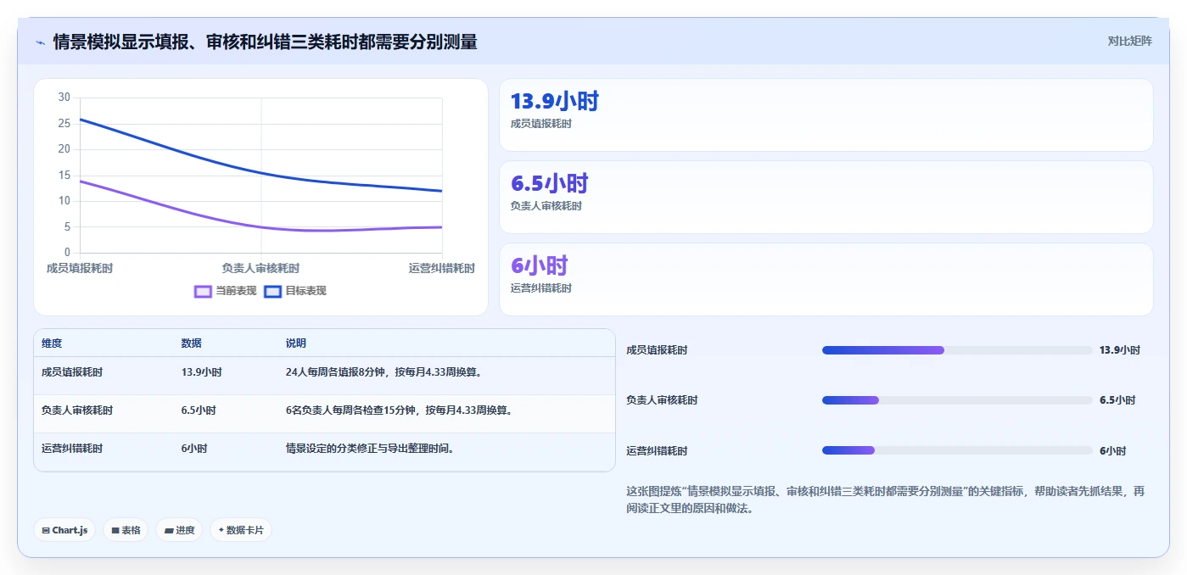Click the 运营纠错耗时 progress bar
This screenshot has width=1187, height=575.
[x=957, y=451]
